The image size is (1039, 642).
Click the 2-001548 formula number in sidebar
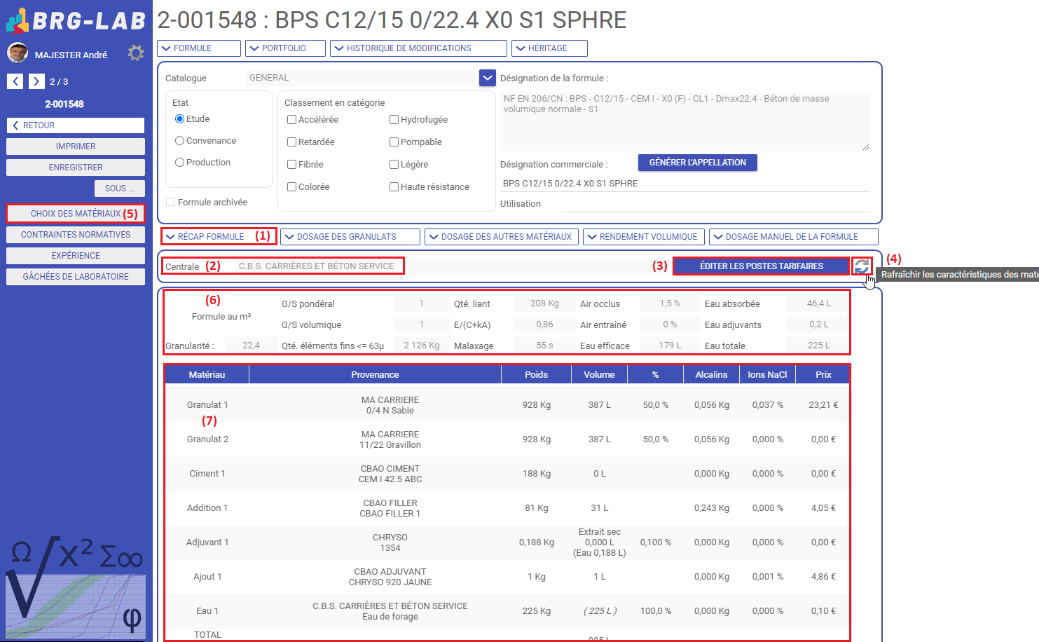click(64, 104)
